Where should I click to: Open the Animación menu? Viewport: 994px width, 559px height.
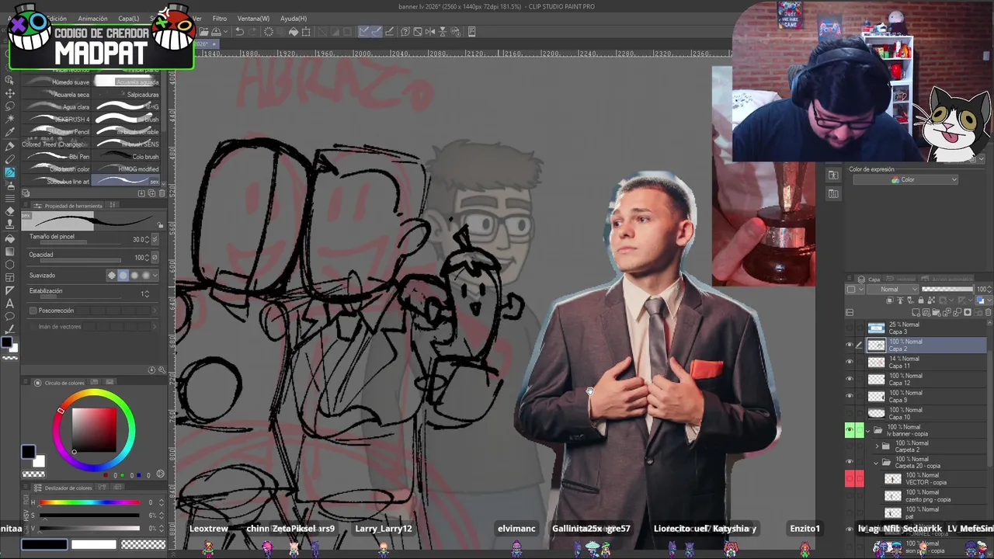92,18
